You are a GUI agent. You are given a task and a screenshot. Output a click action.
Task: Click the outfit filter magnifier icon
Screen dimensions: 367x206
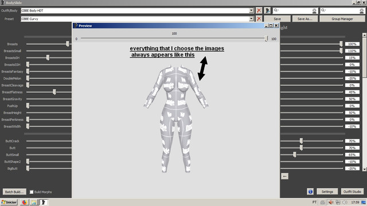[x=276, y=10]
